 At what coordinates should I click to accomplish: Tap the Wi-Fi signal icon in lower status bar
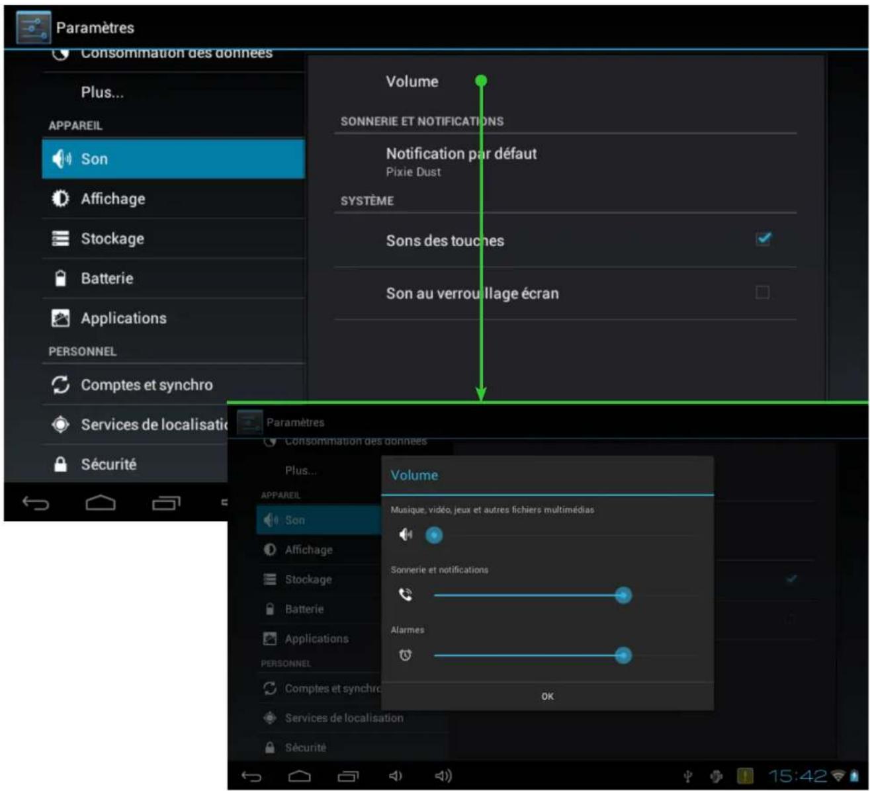pyautogui.click(x=839, y=776)
